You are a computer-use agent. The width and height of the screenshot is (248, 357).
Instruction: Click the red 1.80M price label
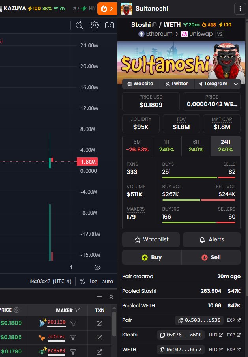pyautogui.click(x=88, y=162)
